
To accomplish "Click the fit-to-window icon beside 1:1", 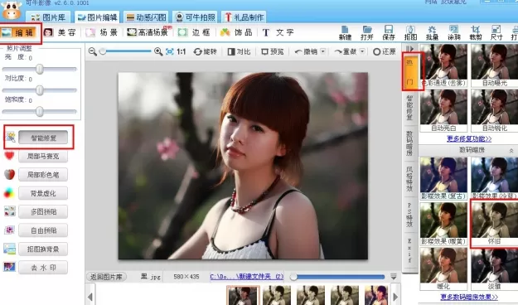I will pyautogui.click(x=169, y=51).
